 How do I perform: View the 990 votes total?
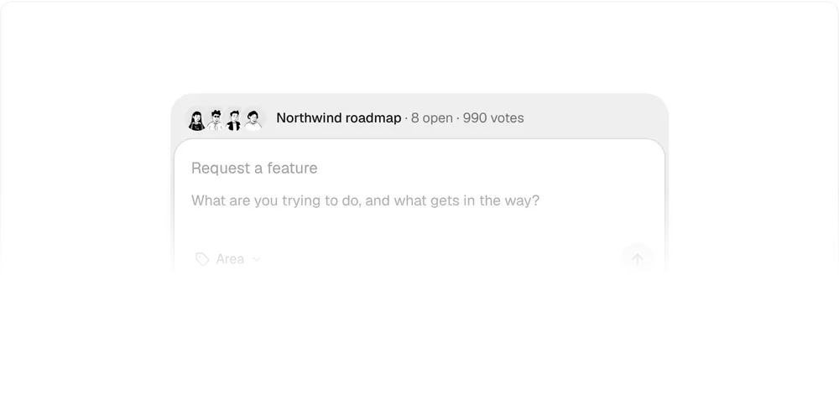493,118
